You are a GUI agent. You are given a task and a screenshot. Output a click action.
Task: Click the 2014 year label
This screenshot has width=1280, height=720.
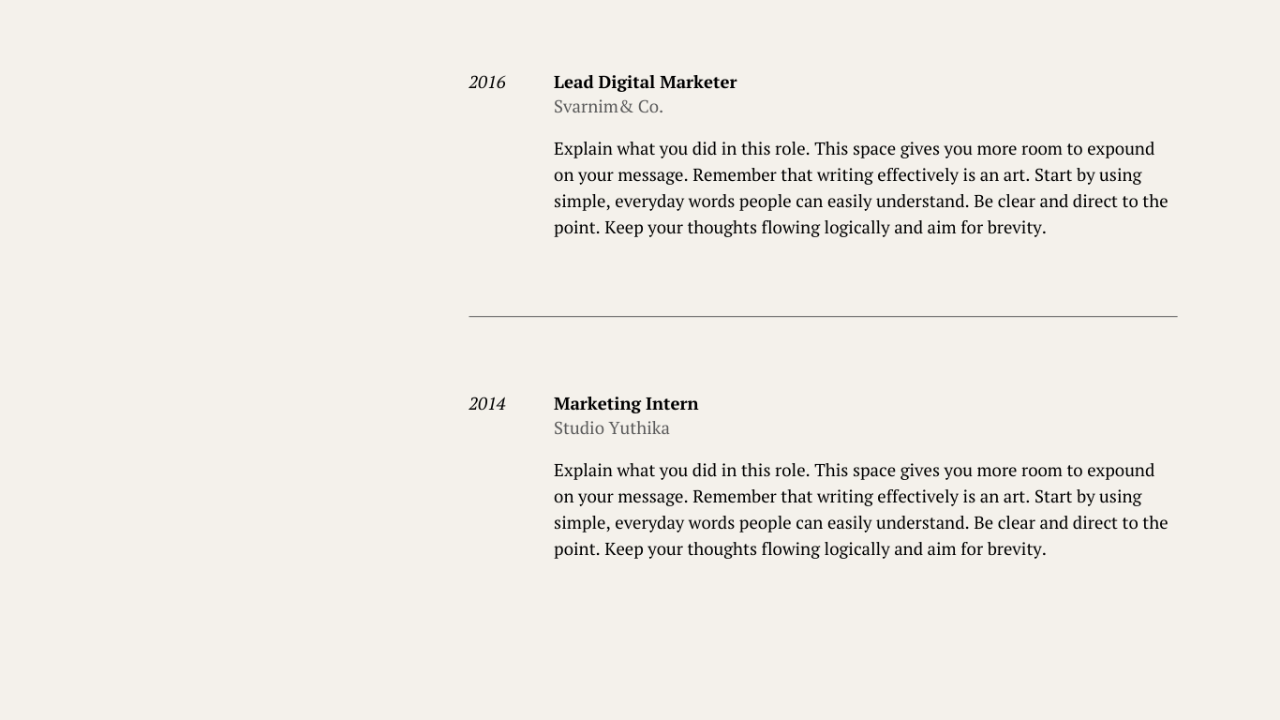(x=487, y=404)
